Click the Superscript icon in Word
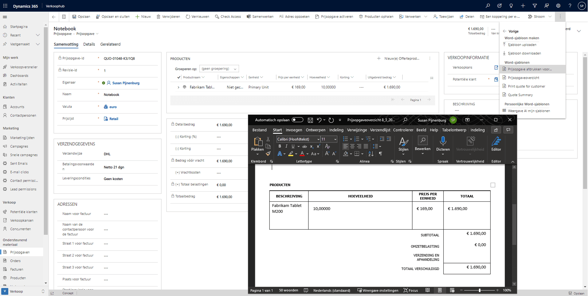 [318, 146]
